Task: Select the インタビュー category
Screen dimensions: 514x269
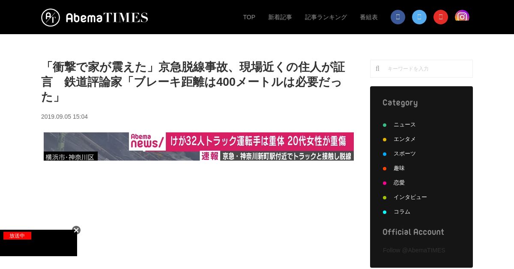Action: [x=410, y=197]
